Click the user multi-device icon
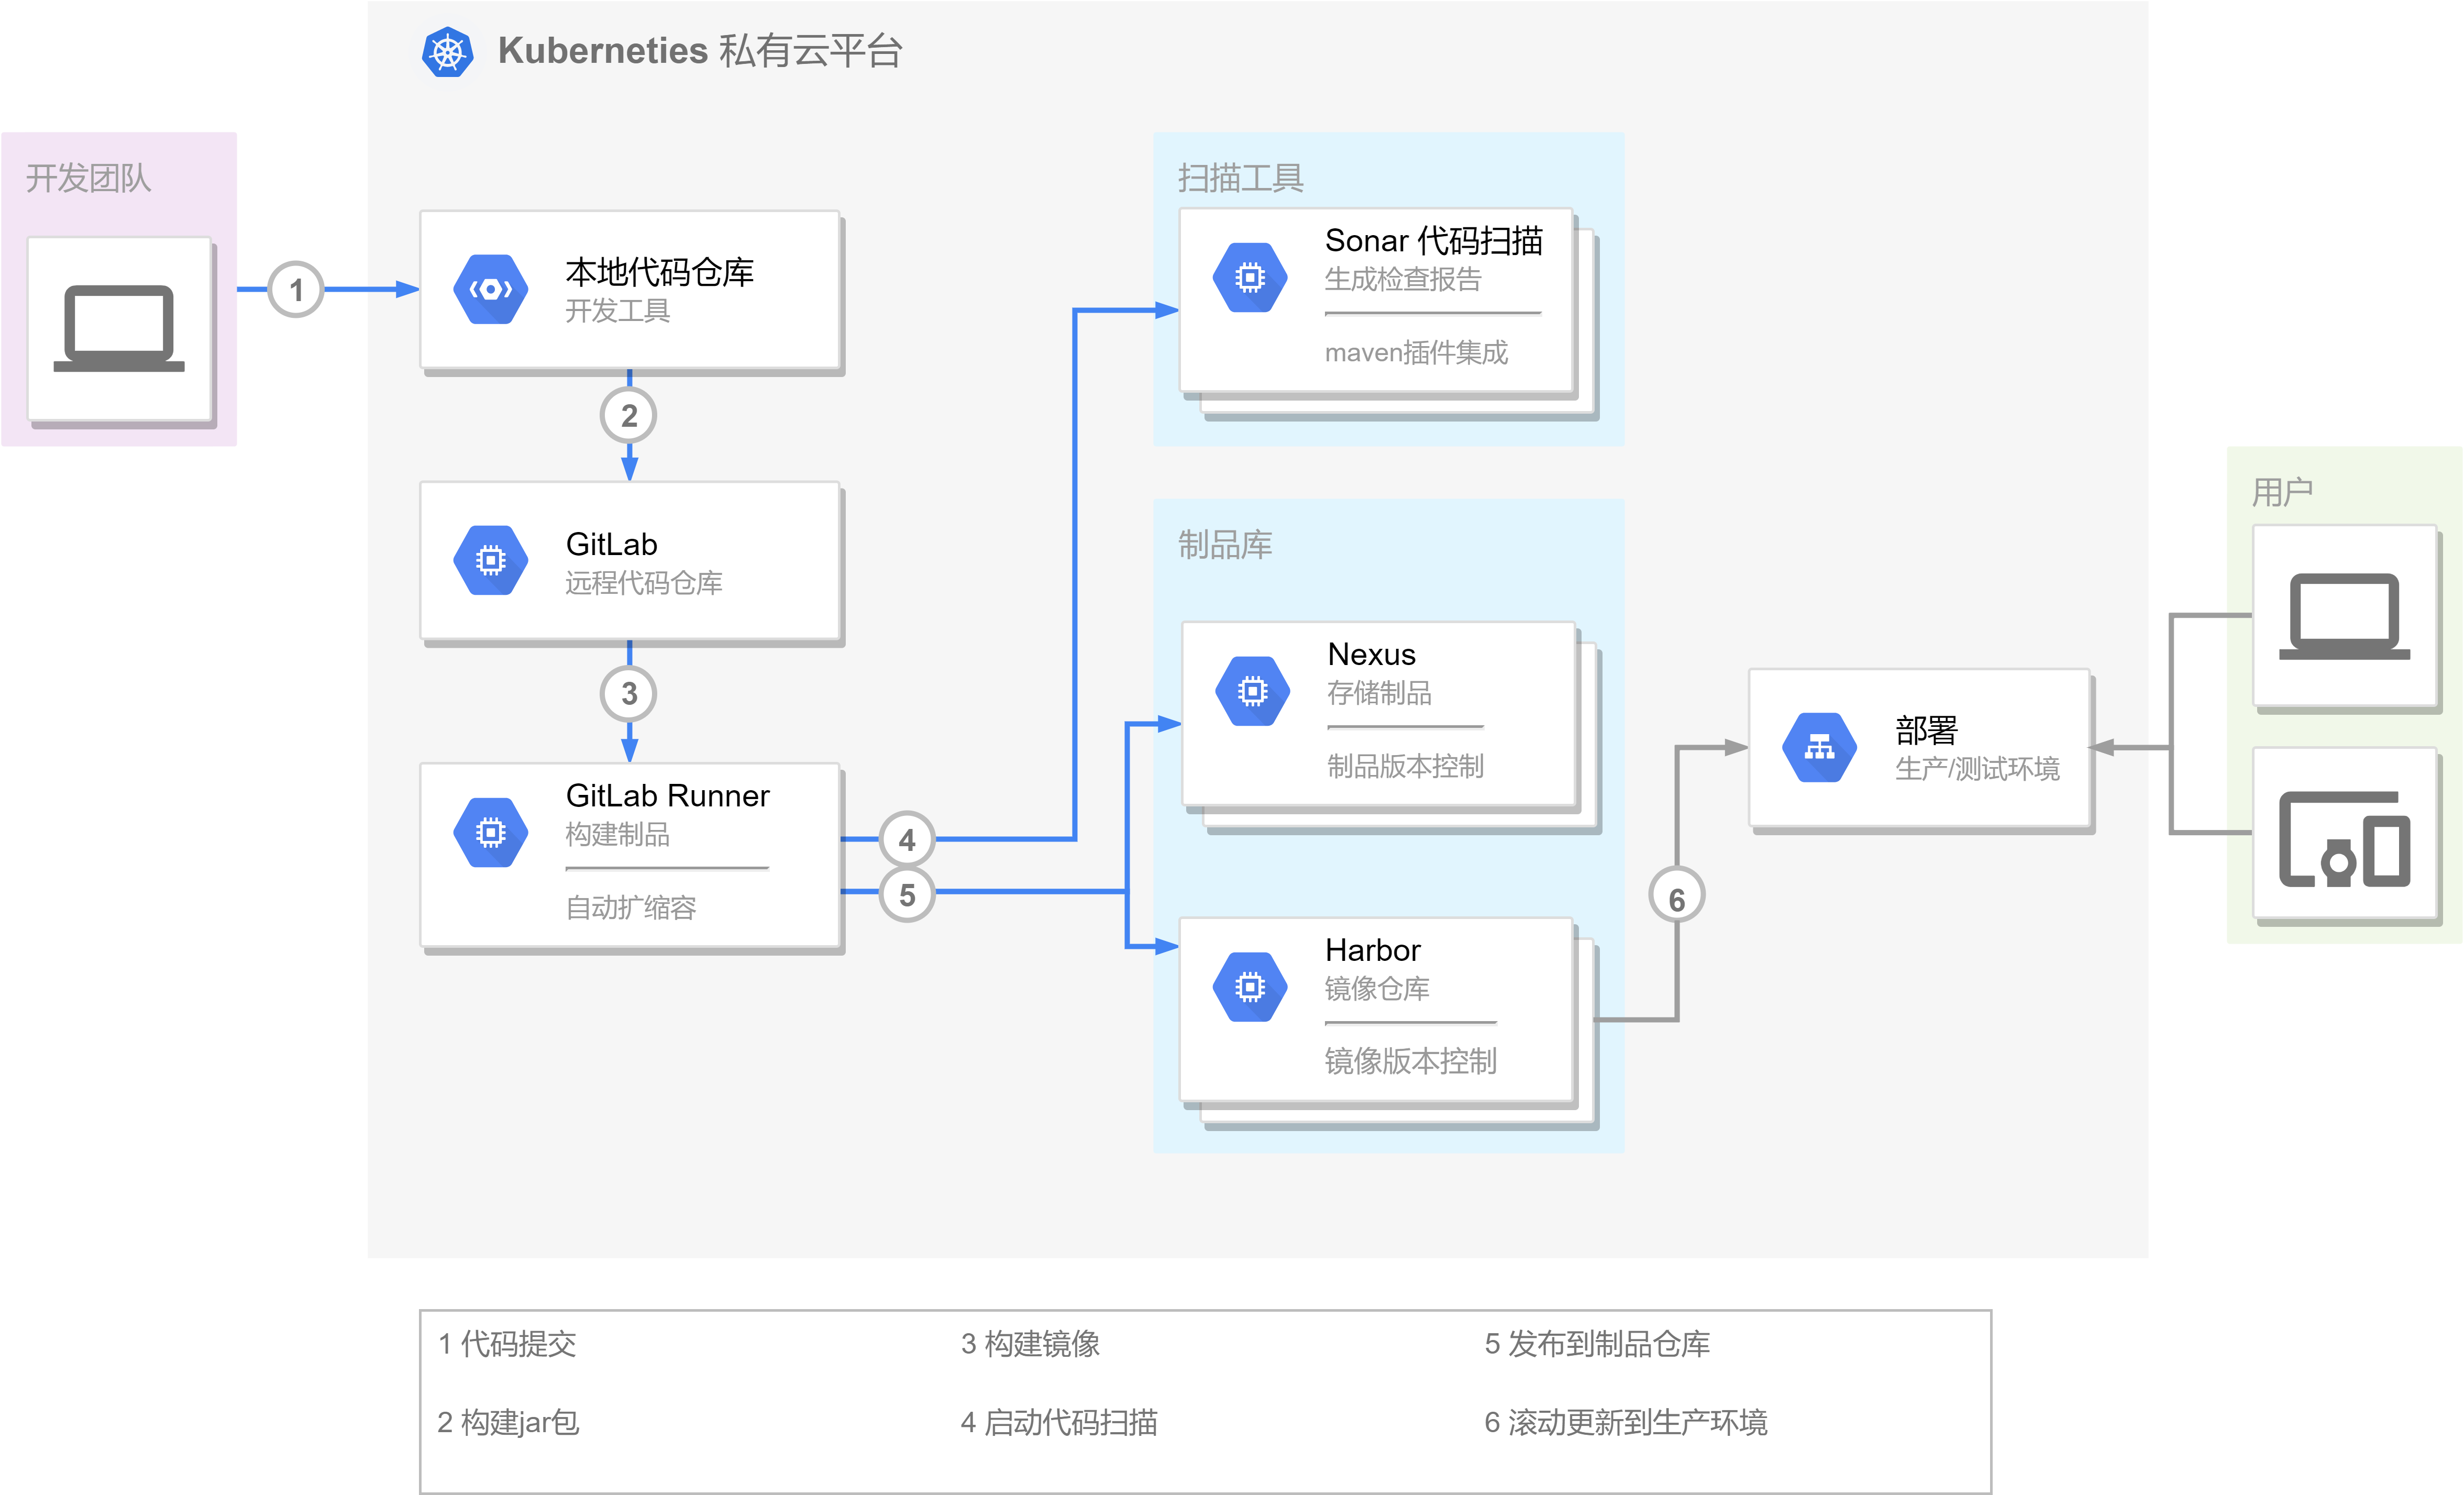Image resolution: width=2464 pixels, height=1495 pixels. point(2344,839)
